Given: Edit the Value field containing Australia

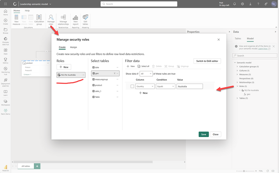Looking at the screenshot, I should coord(190,86).
